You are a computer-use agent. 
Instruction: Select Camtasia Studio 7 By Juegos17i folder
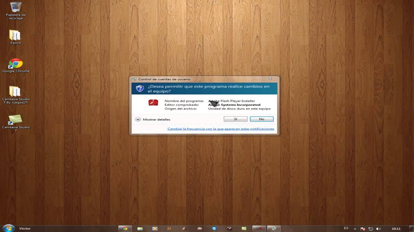click(16, 95)
